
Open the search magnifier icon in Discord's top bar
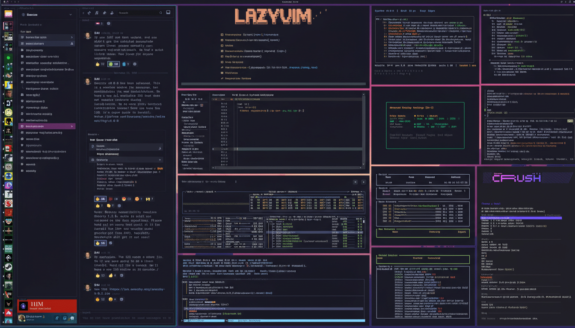click(161, 13)
